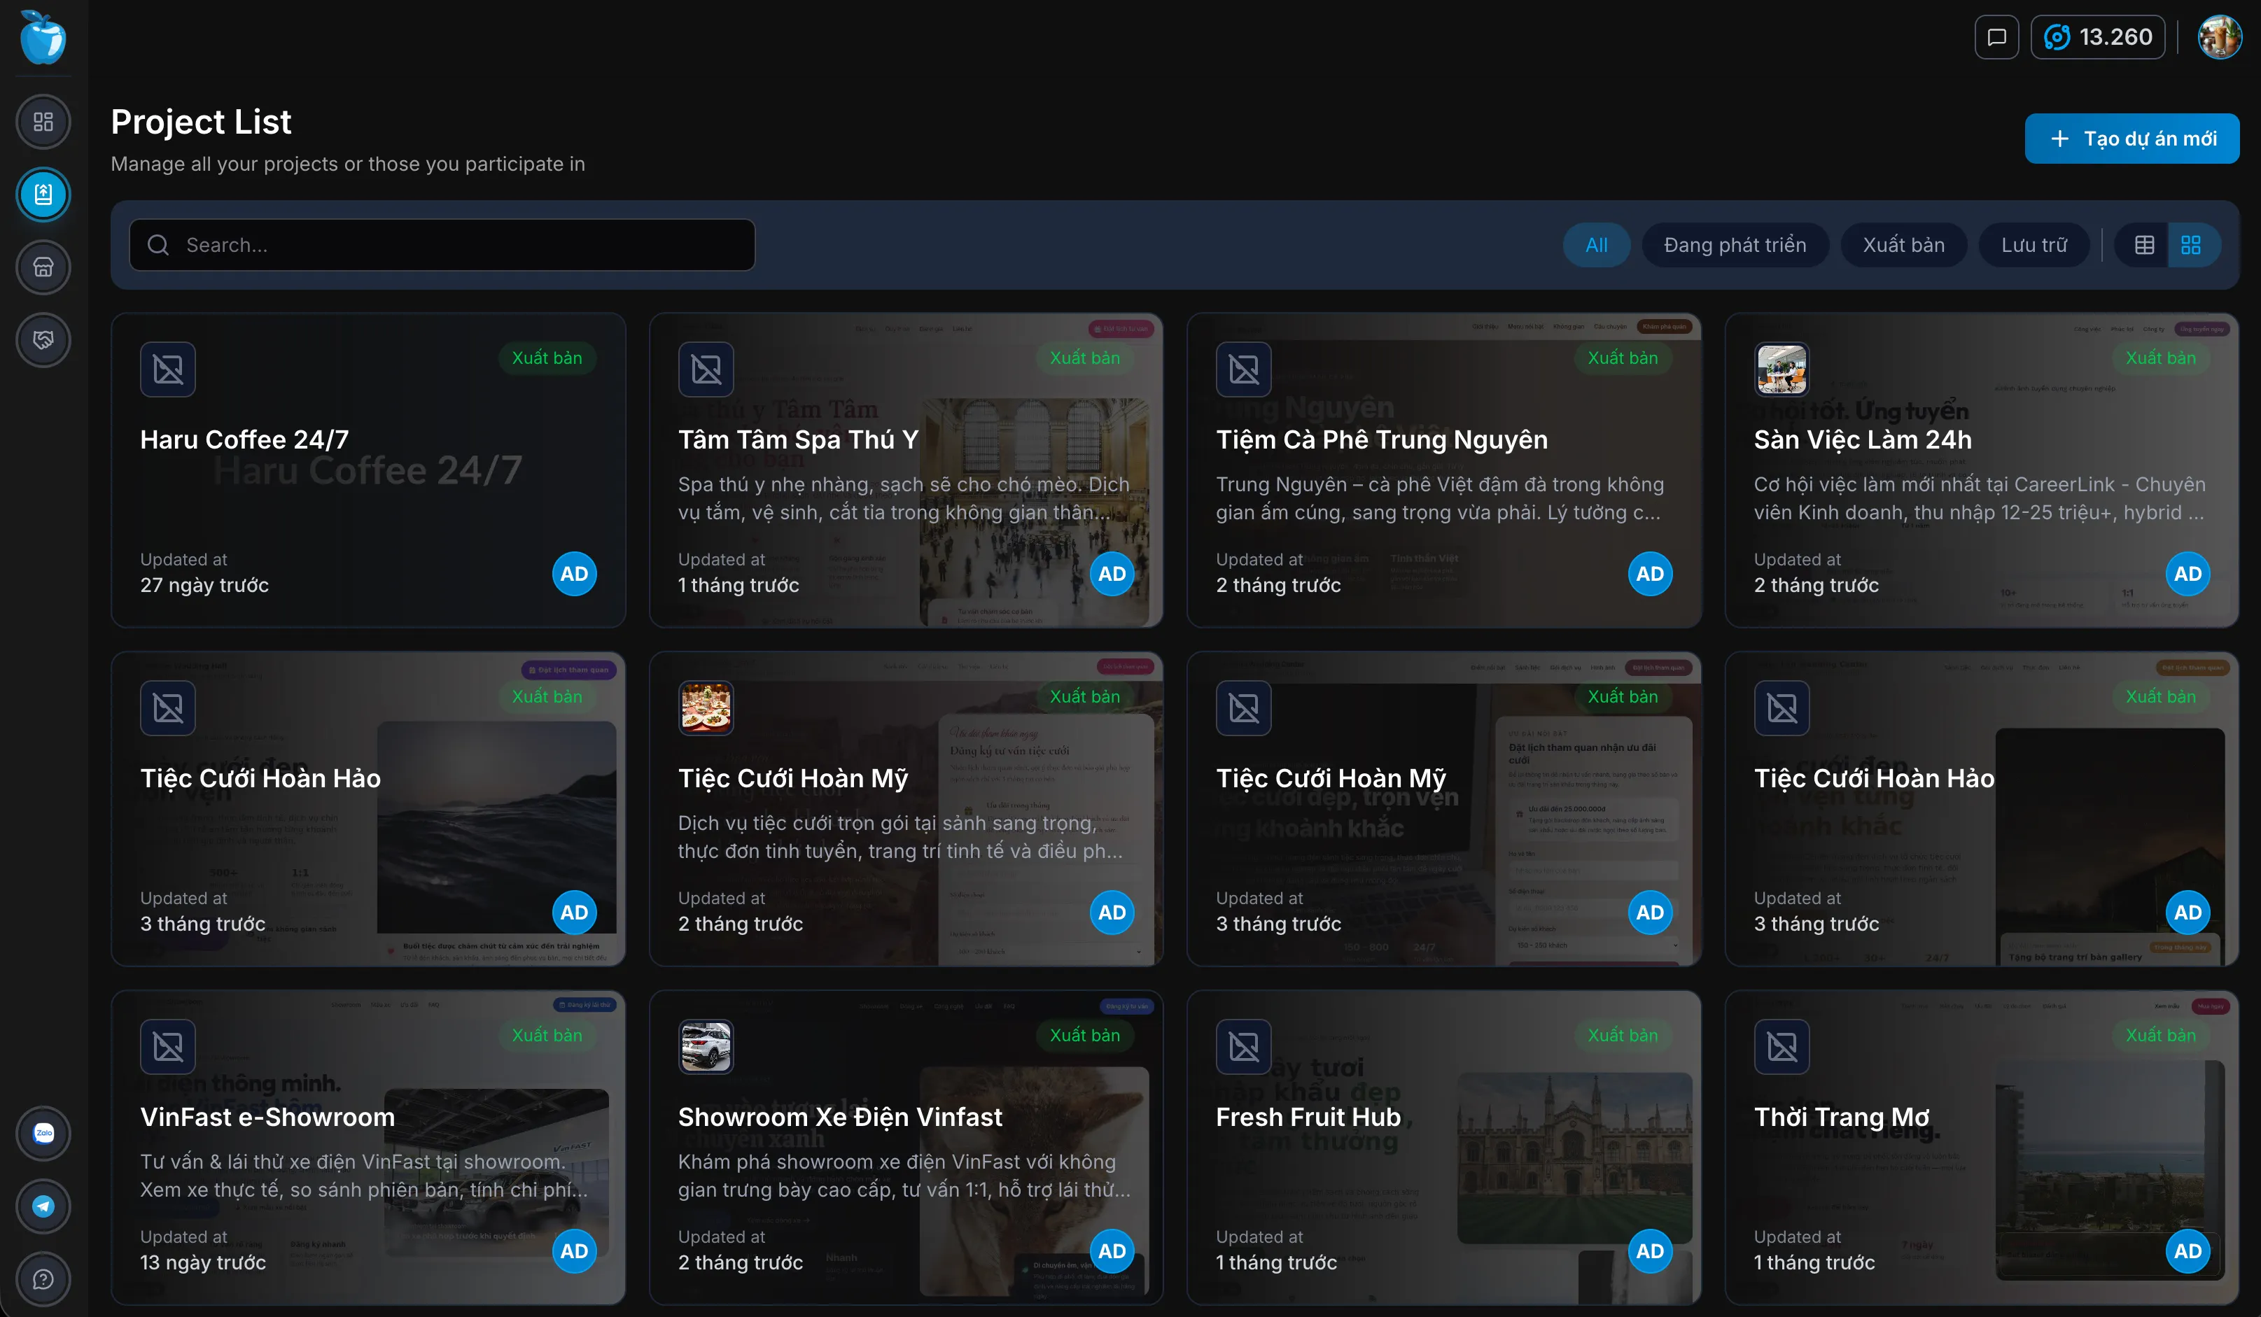Click AD avatar on Haru Coffee card
Screen dimensions: 2261x1317
pos(574,573)
